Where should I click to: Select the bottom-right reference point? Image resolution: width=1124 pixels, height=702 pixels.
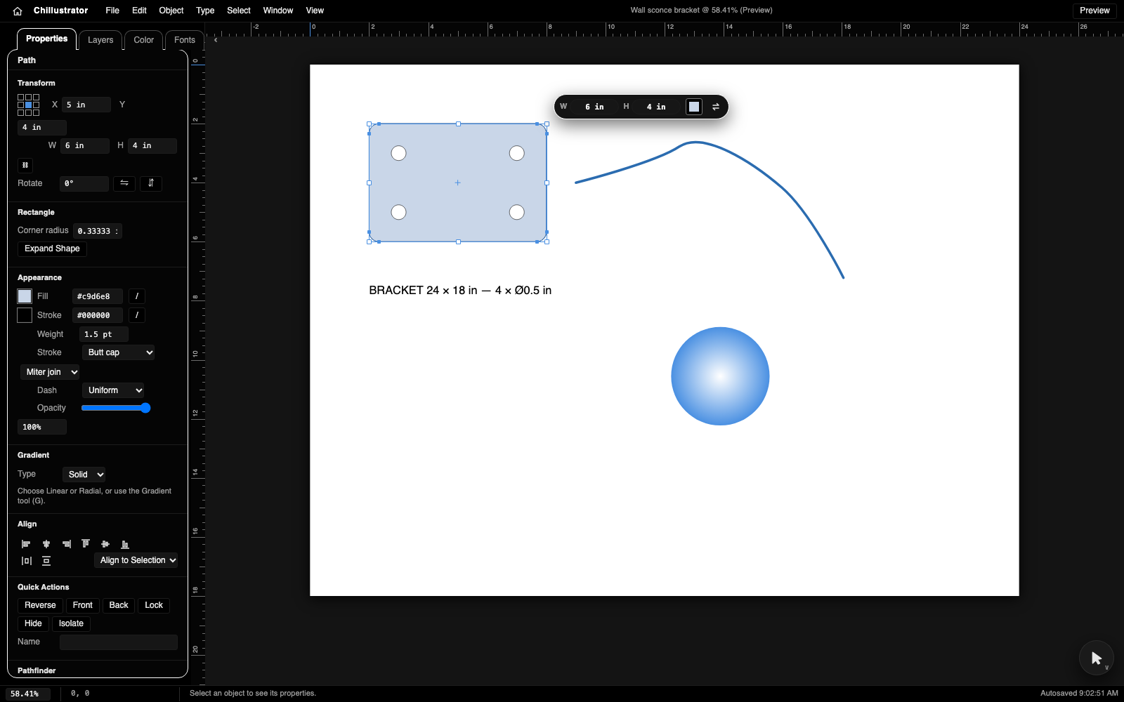37,112
